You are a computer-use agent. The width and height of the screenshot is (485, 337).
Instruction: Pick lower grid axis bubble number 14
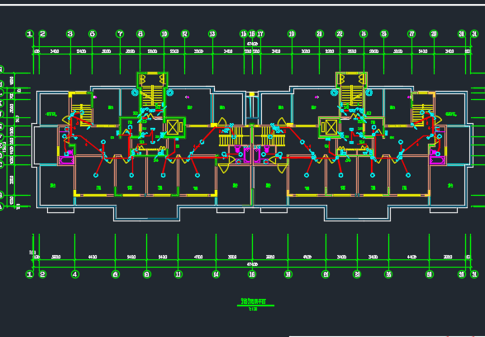216,274
